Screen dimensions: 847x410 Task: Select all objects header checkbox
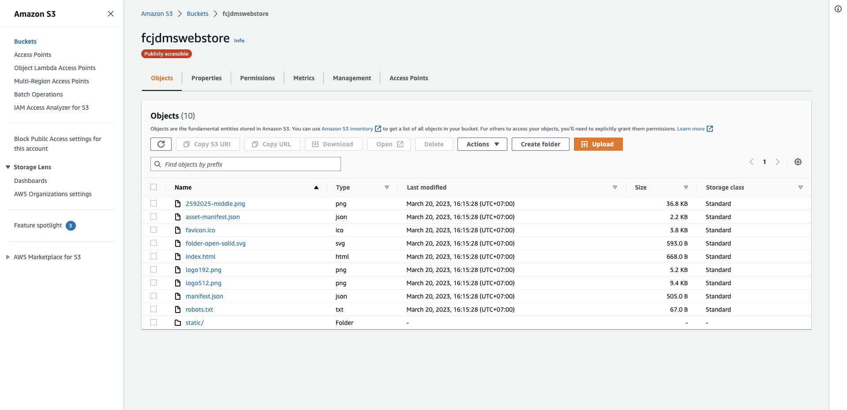click(x=154, y=187)
